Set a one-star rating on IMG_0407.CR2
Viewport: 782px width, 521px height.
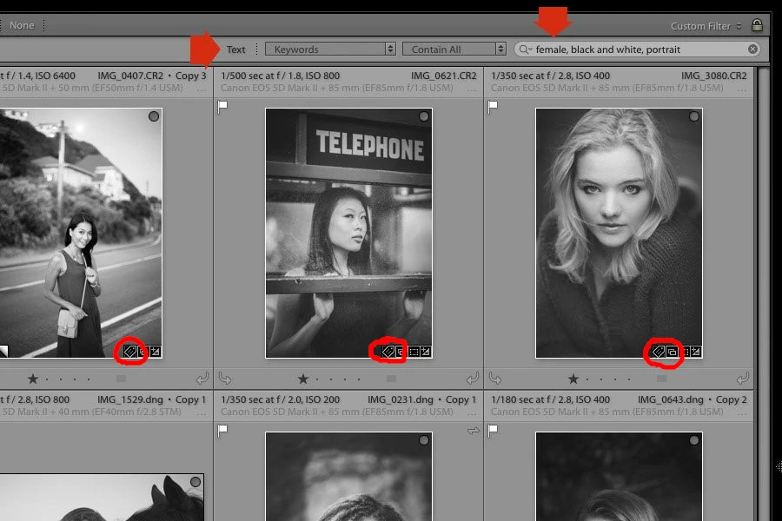pyautogui.click(x=33, y=379)
